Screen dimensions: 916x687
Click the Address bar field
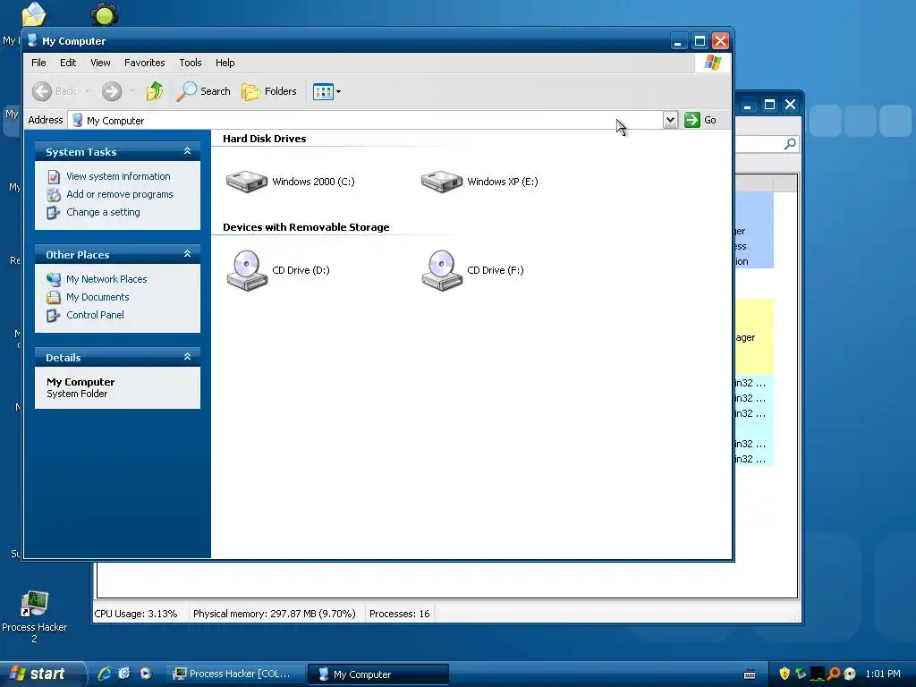click(x=365, y=120)
